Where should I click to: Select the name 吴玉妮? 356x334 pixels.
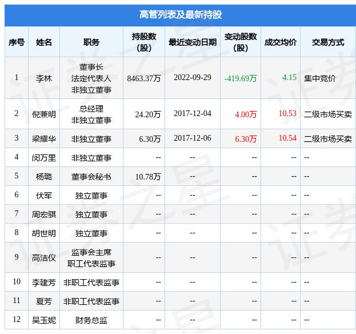(x=44, y=320)
